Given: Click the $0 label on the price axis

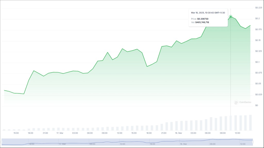Looking at the screenshot, I should coord(257,105).
